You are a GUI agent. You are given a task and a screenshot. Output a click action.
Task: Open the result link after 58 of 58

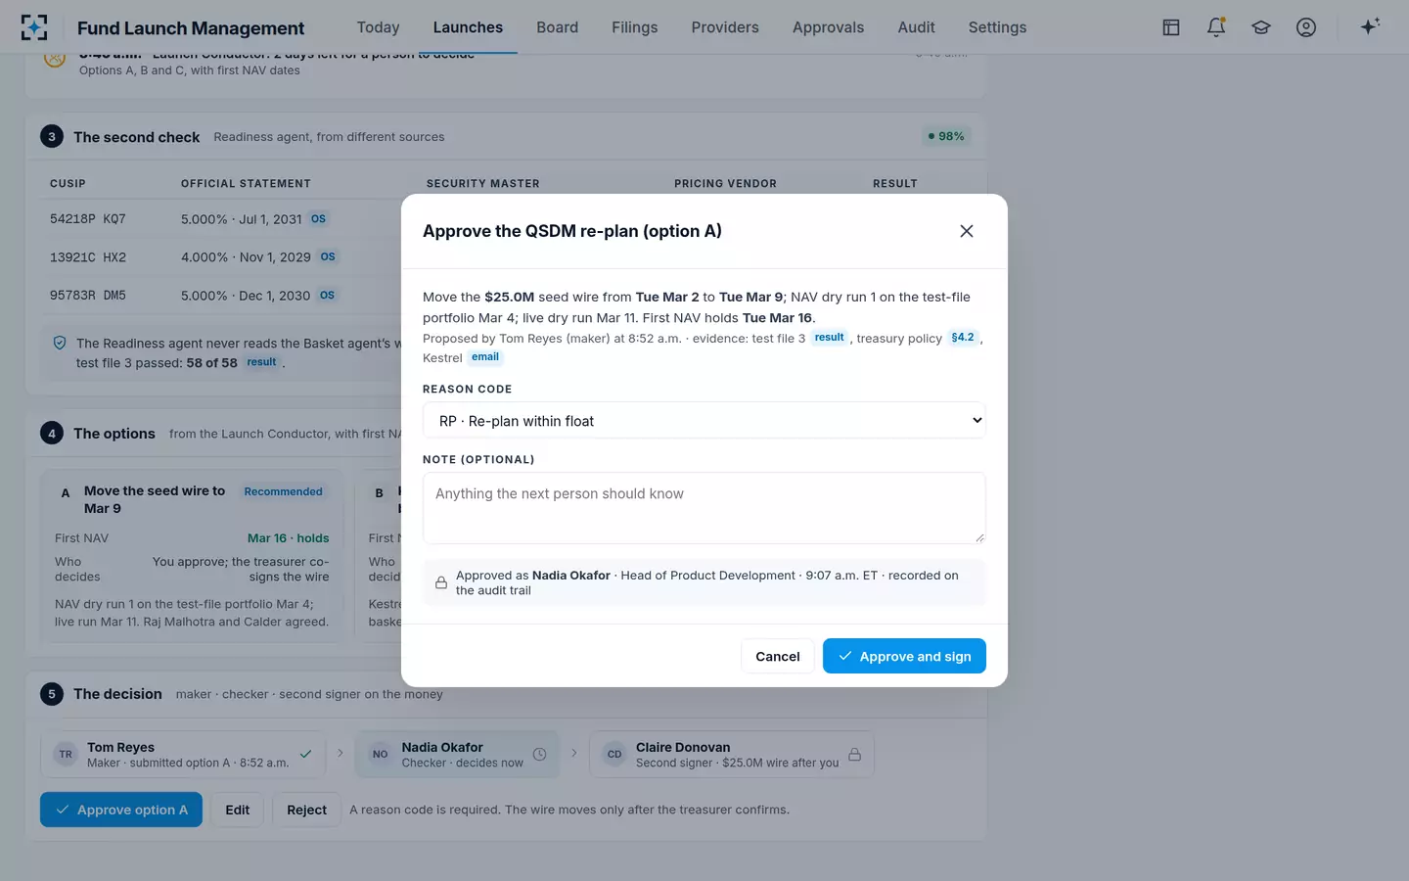pyautogui.click(x=261, y=362)
